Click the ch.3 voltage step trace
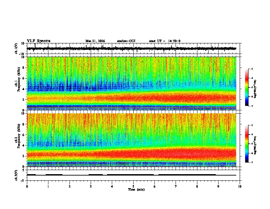The height and width of the screenshot is (209, 270). point(132,175)
